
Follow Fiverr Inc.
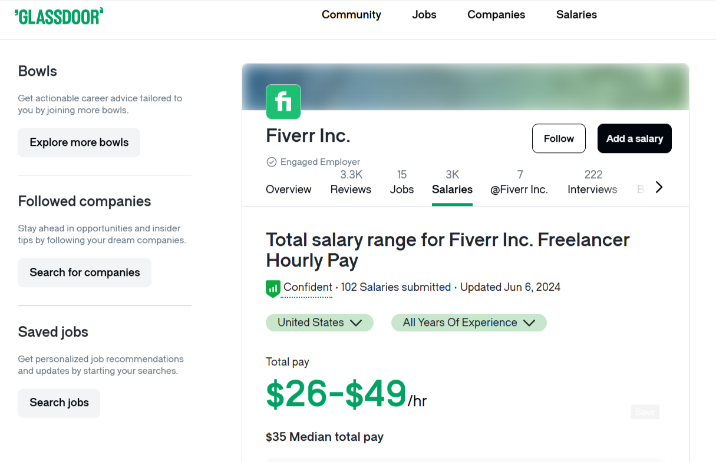[558, 138]
